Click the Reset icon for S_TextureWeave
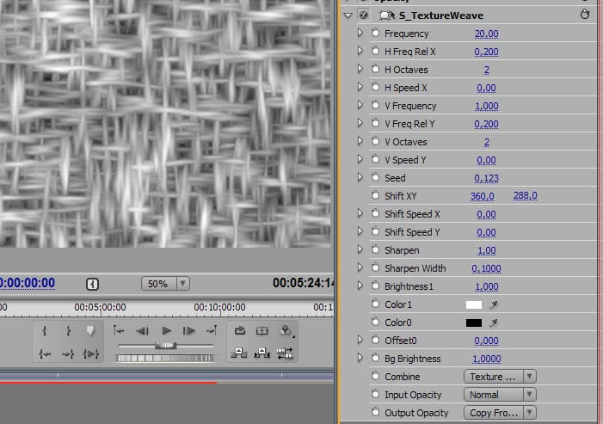The width and height of the screenshot is (603, 424). 586,15
